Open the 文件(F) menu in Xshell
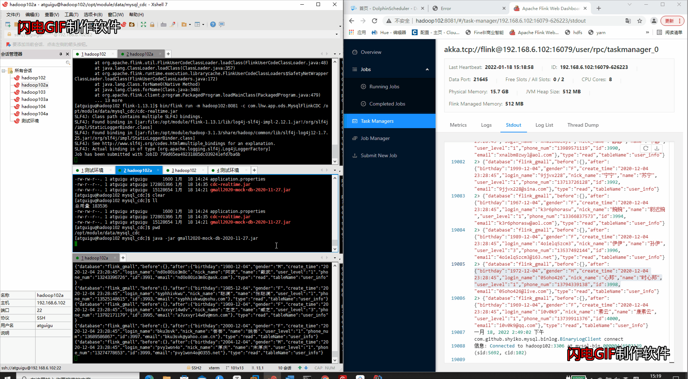Image resolution: width=688 pixels, height=379 pixels. pos(13,14)
